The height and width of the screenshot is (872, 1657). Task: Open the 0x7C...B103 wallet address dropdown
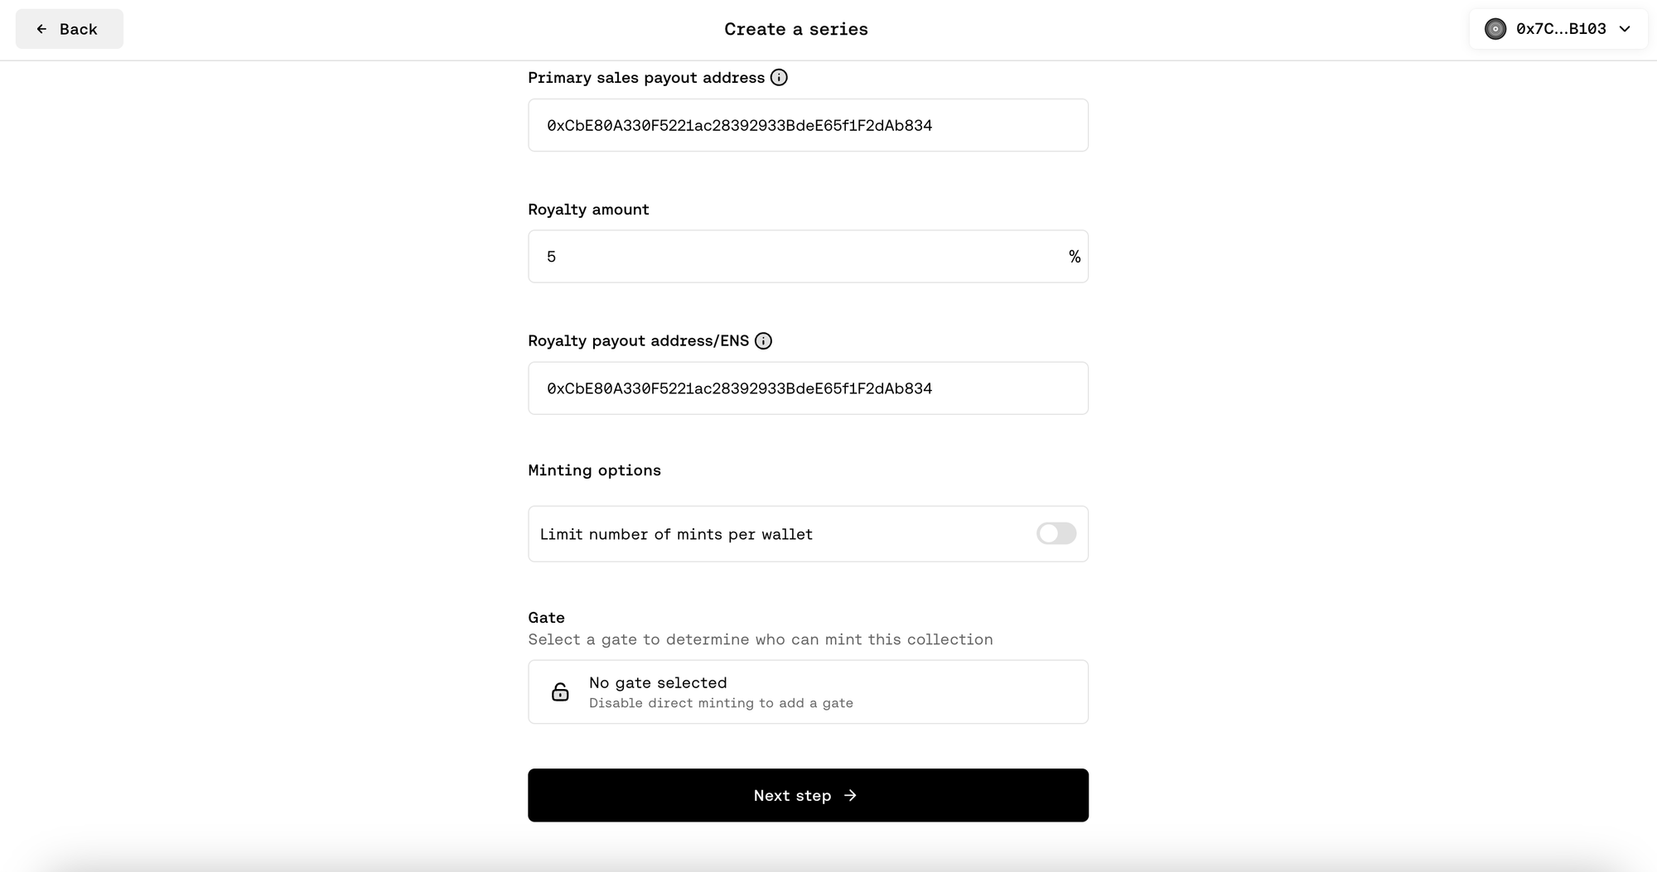coord(1558,29)
